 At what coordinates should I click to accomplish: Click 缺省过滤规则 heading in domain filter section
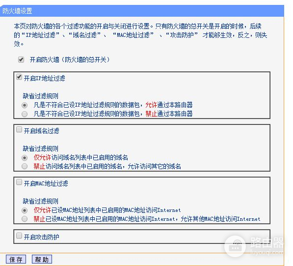[41, 148]
